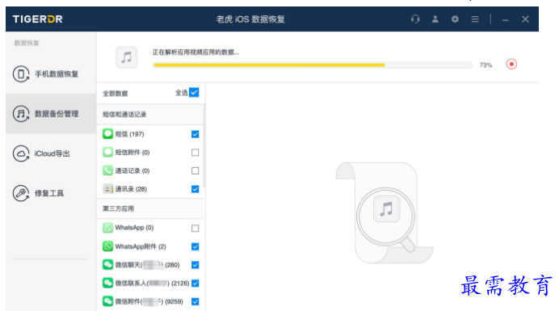Toggle the 全选 select-all checkbox
The height and width of the screenshot is (311, 559).
point(194,93)
